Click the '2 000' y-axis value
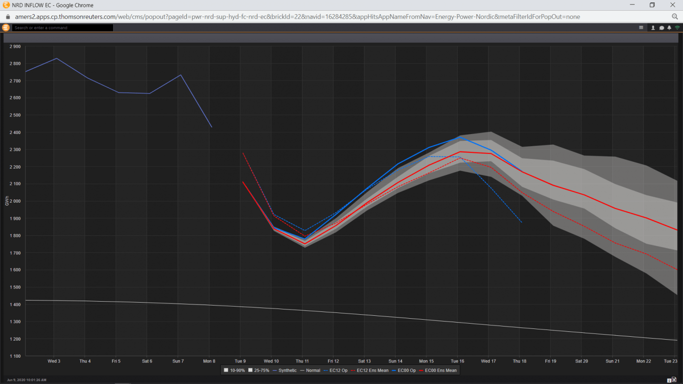 tap(15, 201)
